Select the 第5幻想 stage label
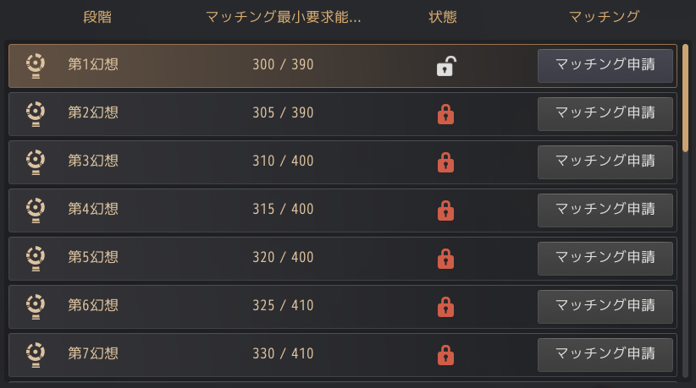The image size is (696, 388). click(93, 258)
